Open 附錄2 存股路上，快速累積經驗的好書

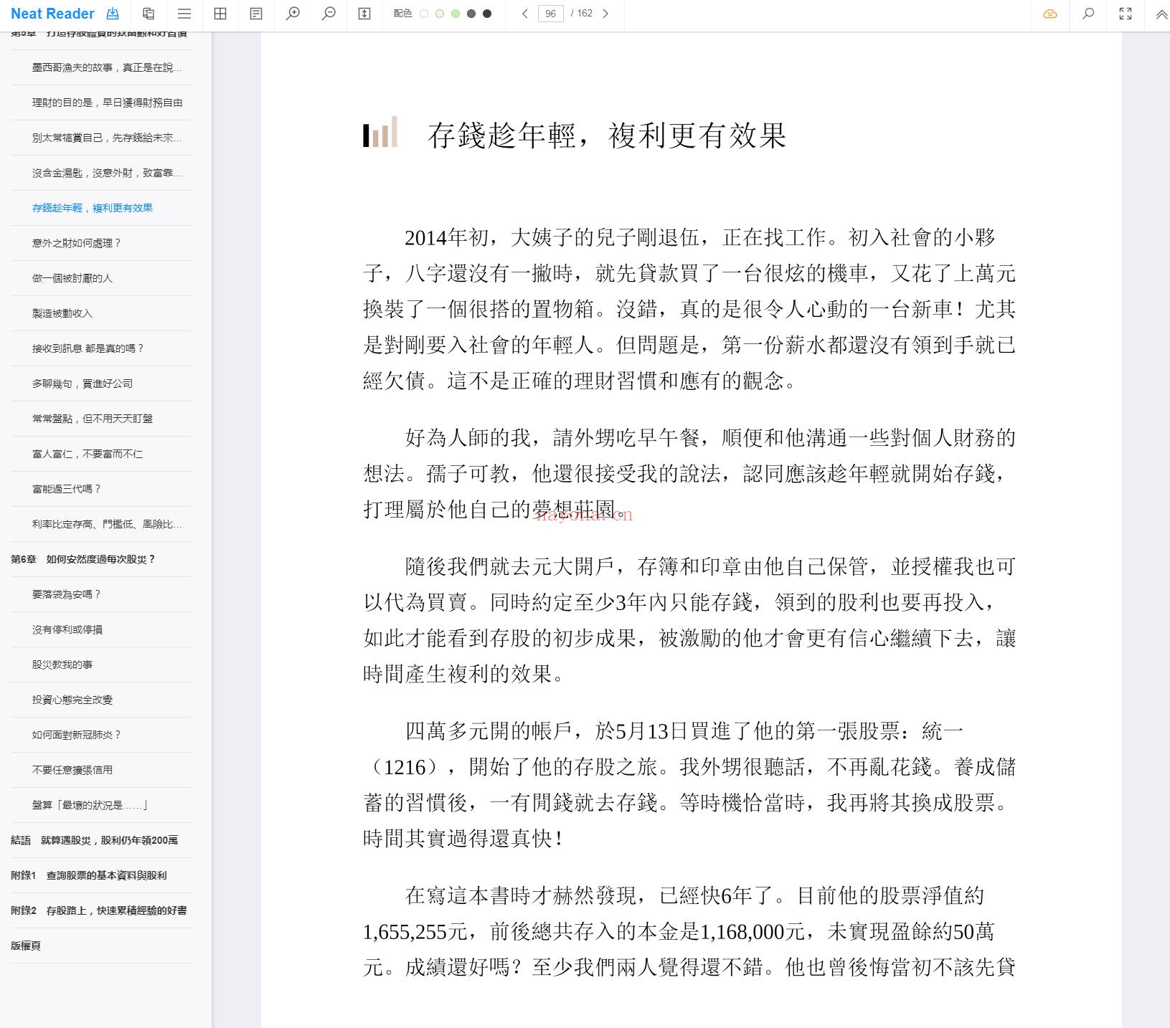[99, 910]
